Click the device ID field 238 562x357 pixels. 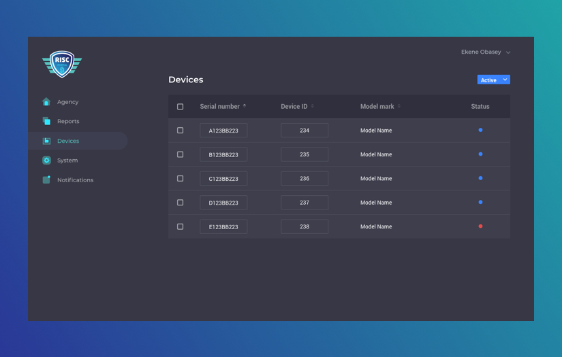tap(305, 226)
